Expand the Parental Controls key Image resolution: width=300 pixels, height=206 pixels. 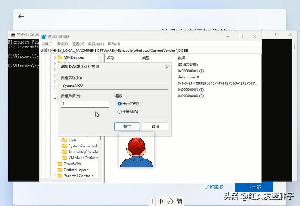click(x=55, y=176)
